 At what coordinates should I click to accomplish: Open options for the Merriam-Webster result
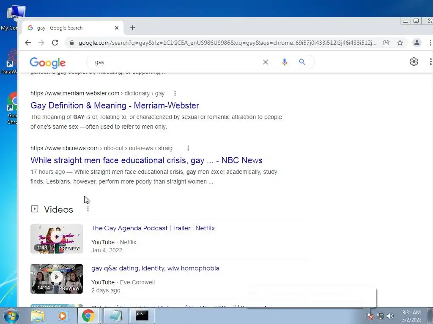(175, 93)
